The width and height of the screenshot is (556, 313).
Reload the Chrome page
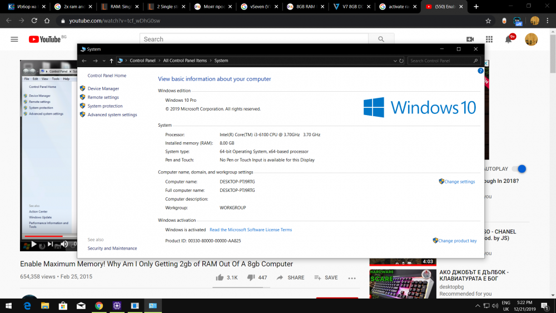click(x=34, y=21)
